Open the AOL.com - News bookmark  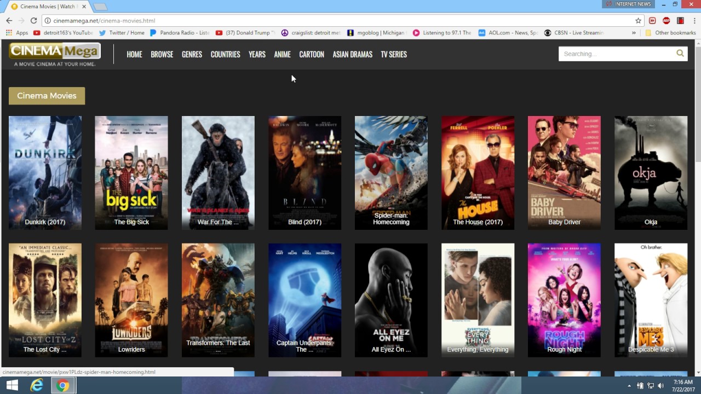click(x=508, y=33)
